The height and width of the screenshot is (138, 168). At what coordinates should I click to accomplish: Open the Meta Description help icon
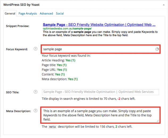36,111
